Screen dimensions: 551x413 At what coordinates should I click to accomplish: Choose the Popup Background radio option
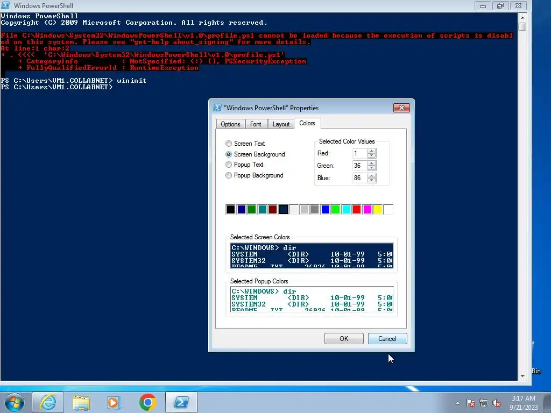point(229,175)
